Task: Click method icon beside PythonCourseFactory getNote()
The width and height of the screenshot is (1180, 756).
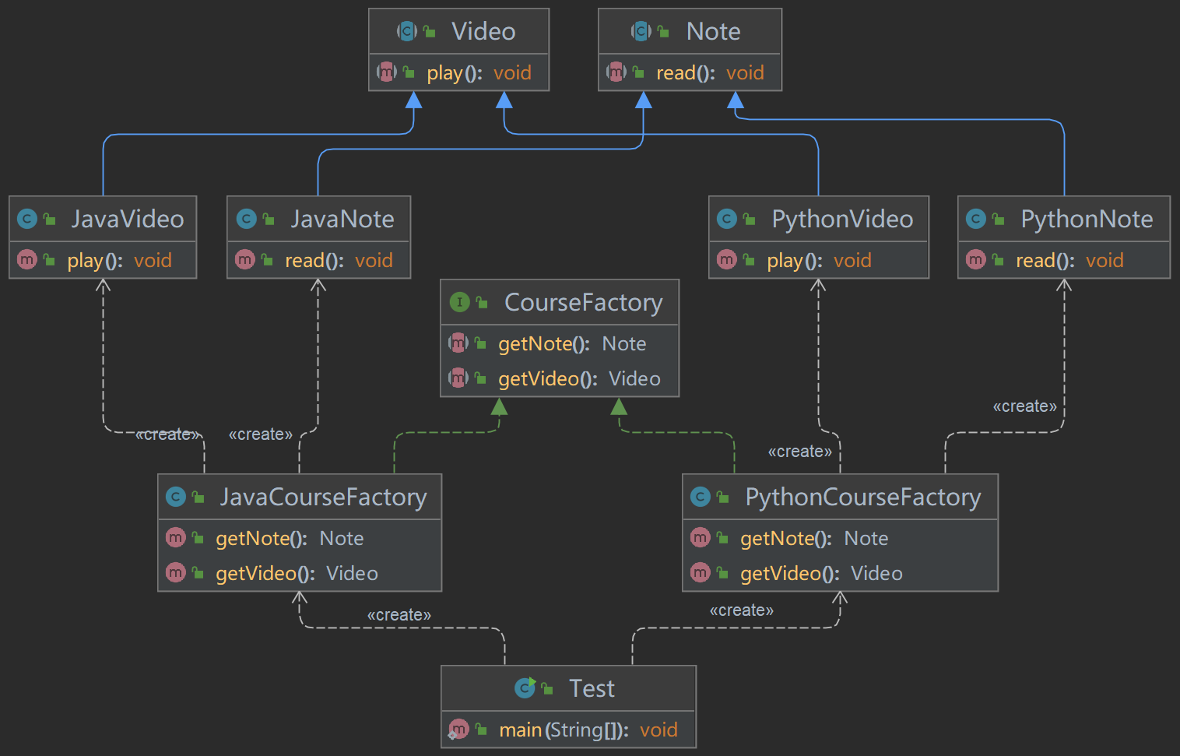Action: coord(701,537)
